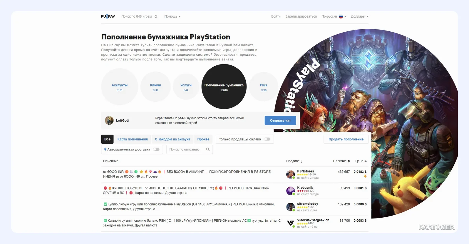
Task: Click the '0.0081 $' price
Action: [360, 188]
